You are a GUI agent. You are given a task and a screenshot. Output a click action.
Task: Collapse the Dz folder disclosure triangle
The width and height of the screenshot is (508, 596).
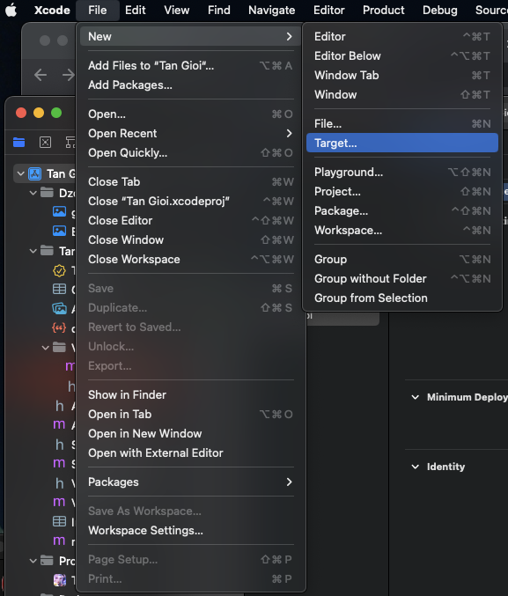point(33,193)
